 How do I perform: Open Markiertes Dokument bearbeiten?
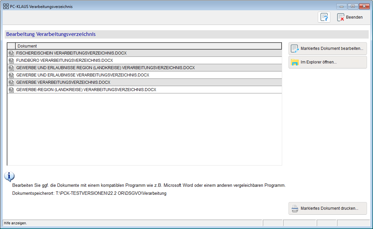[327, 49]
